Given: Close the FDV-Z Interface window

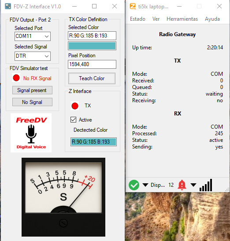Looking at the screenshot, I should [115, 6].
